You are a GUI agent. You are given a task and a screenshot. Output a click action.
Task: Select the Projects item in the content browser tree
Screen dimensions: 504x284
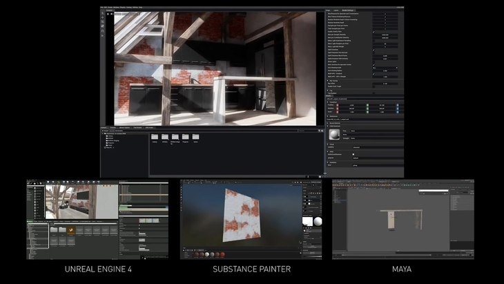pos(110,143)
